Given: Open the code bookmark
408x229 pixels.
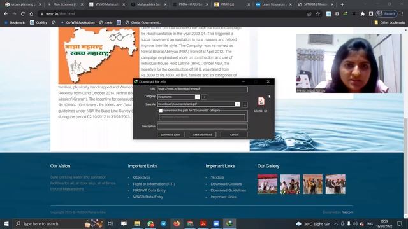Looking at the screenshot, I should pos(106,23).
